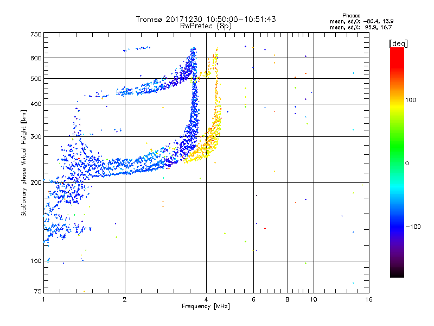Image resolution: width=434 pixels, height=326 pixels.
Task: Click the x-axis tick label '2'
Action: pyautogui.click(x=125, y=299)
